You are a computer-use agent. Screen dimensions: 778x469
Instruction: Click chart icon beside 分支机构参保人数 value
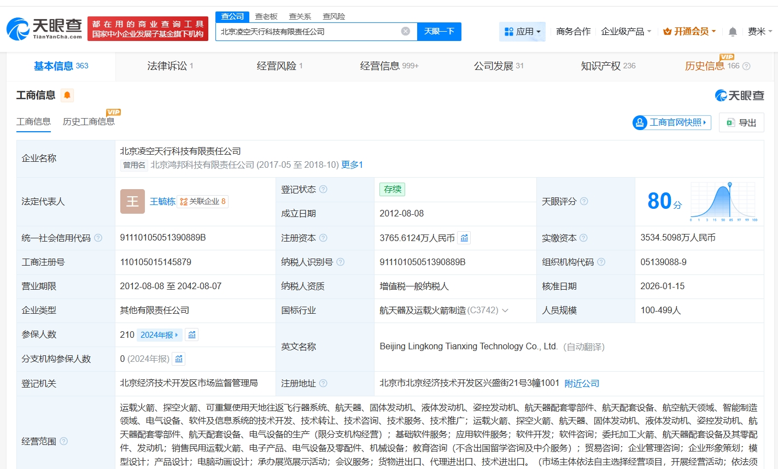click(x=179, y=359)
